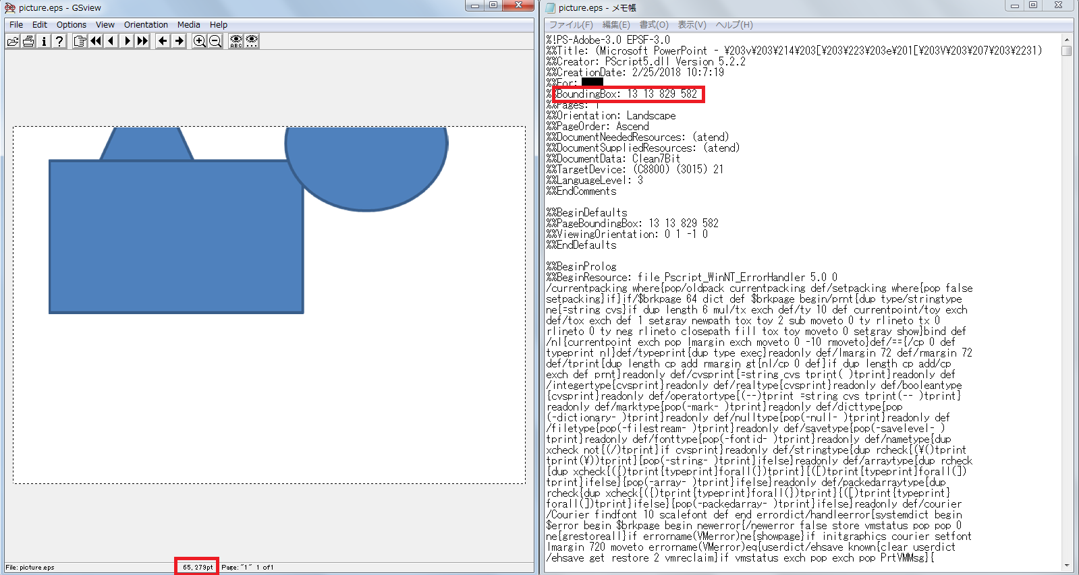Open the ファイル(F) menu in Notepad

[x=571, y=24]
